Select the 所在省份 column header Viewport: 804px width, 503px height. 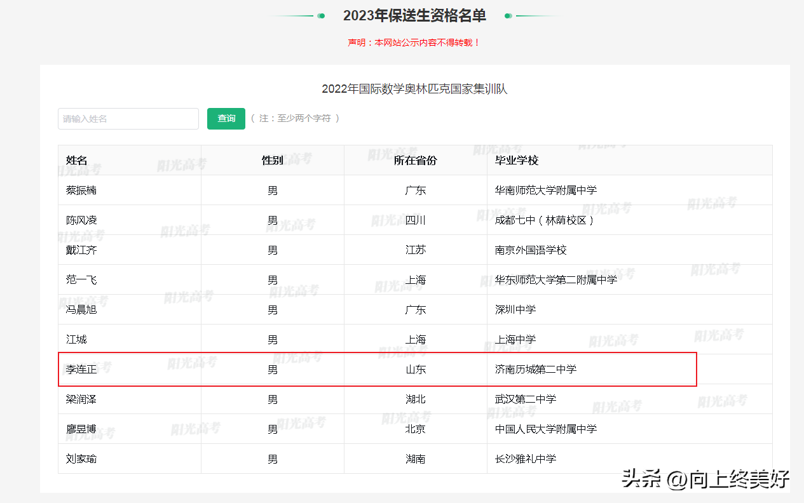[x=415, y=161]
